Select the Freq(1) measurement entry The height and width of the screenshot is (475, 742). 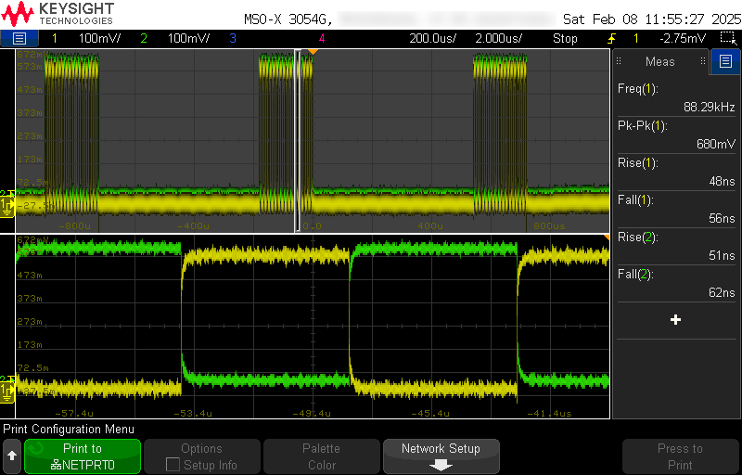(676, 97)
